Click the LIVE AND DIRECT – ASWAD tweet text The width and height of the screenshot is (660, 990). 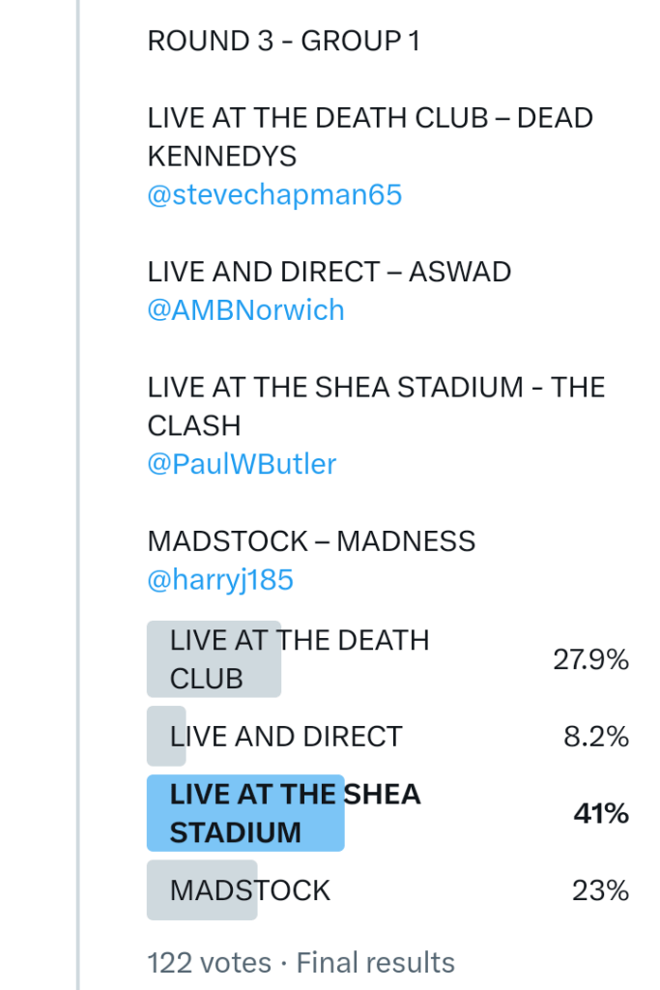pyautogui.click(x=329, y=272)
